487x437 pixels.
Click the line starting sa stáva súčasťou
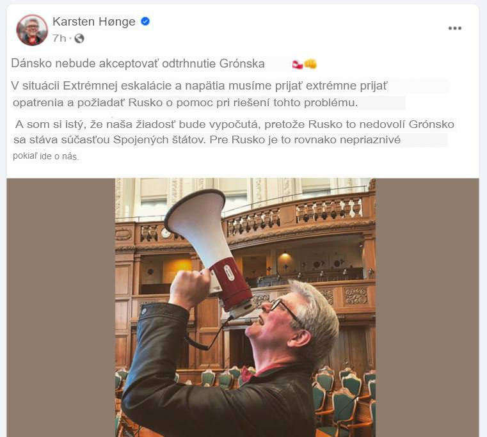pos(207,139)
